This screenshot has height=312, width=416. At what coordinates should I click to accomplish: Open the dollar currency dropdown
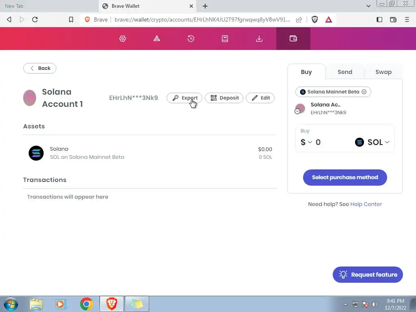coord(306,142)
